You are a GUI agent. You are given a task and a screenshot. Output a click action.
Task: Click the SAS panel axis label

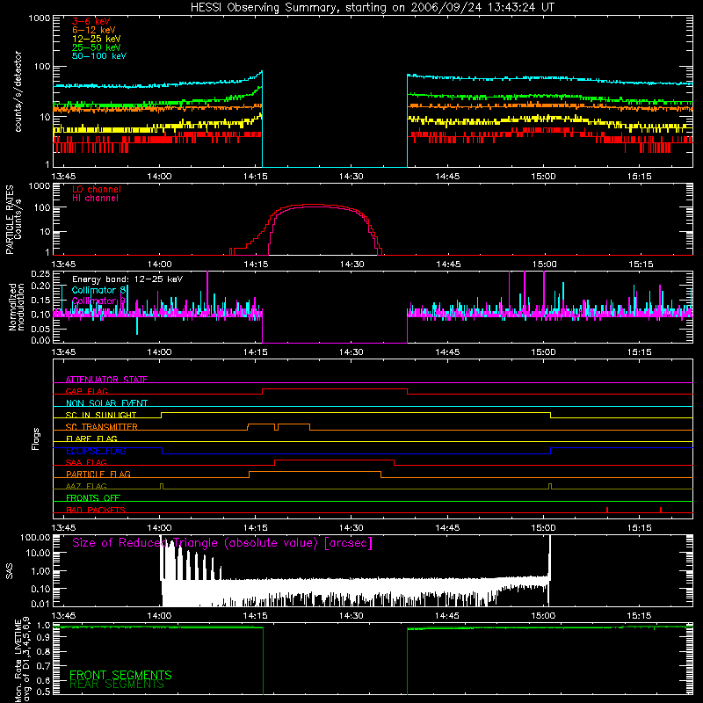coord(9,571)
